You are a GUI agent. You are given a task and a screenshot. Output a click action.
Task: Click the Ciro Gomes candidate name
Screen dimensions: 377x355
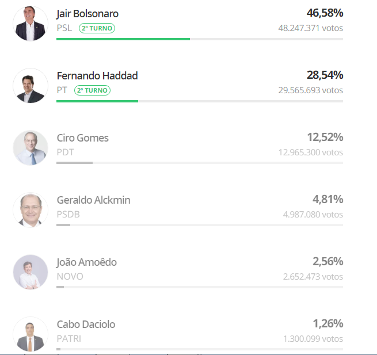pyautogui.click(x=82, y=138)
